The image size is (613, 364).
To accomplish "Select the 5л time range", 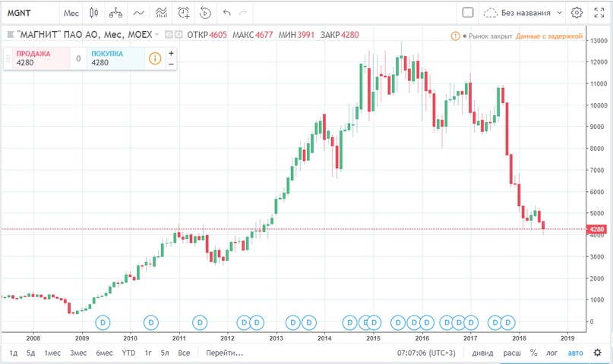I will [165, 353].
